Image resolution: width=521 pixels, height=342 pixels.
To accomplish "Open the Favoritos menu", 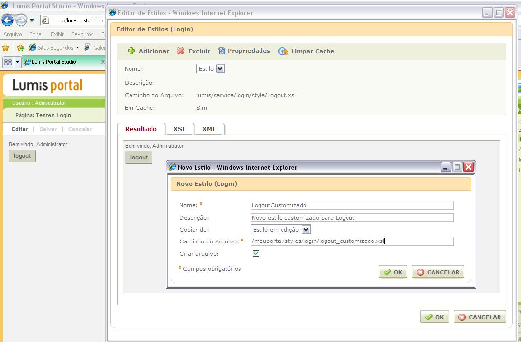I will (x=83, y=34).
